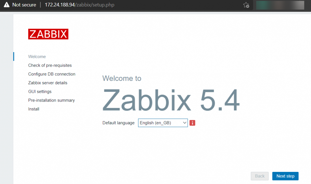Select the Welcome step

click(37, 57)
